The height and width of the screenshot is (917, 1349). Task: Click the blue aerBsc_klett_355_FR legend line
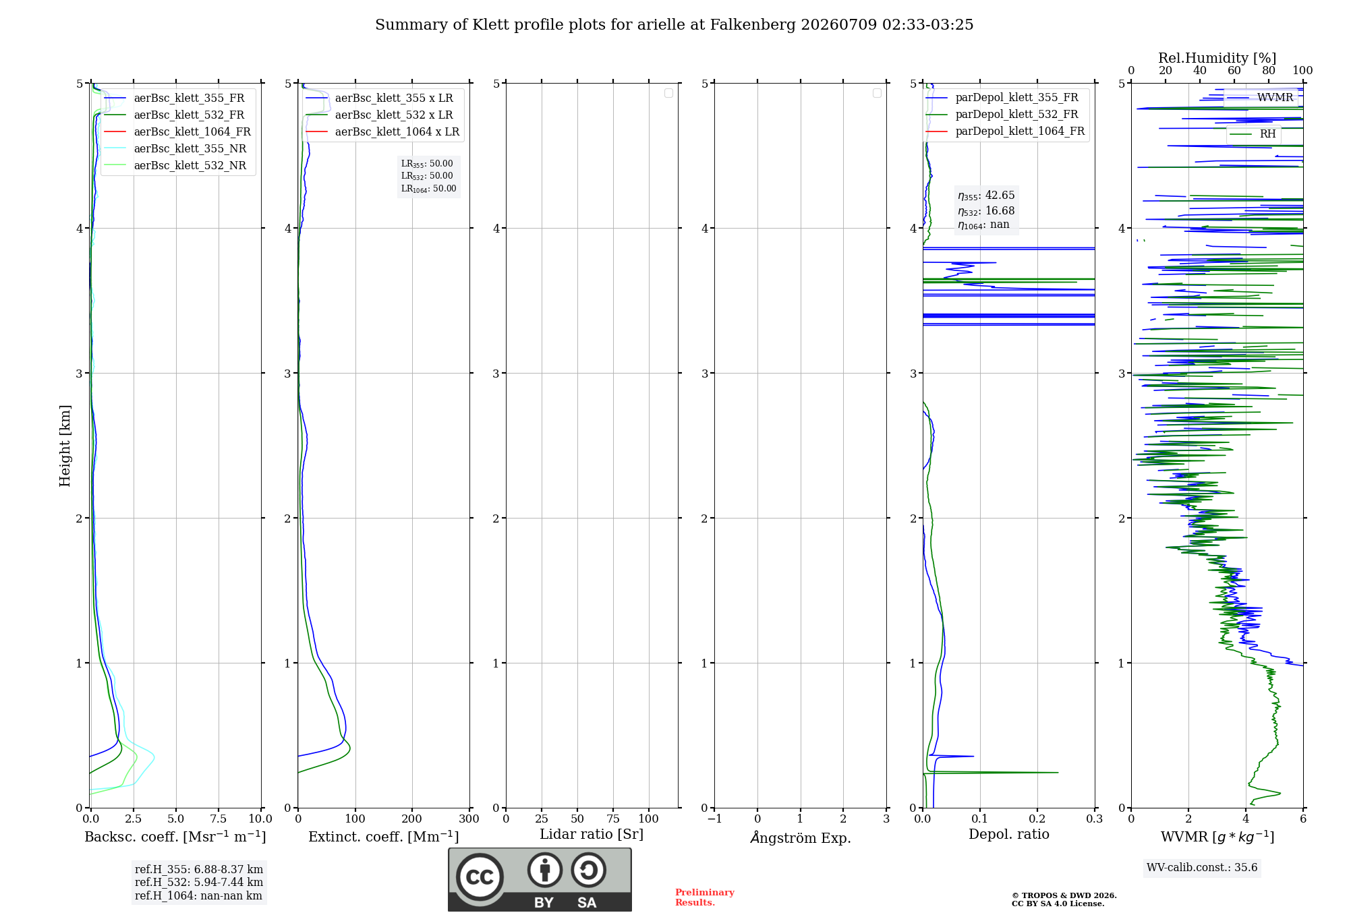(115, 98)
